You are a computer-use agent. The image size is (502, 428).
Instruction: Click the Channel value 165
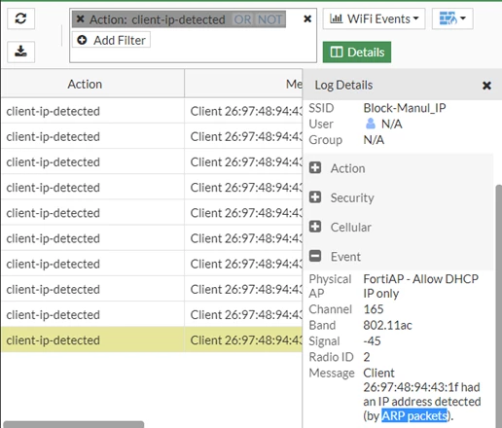[374, 309]
